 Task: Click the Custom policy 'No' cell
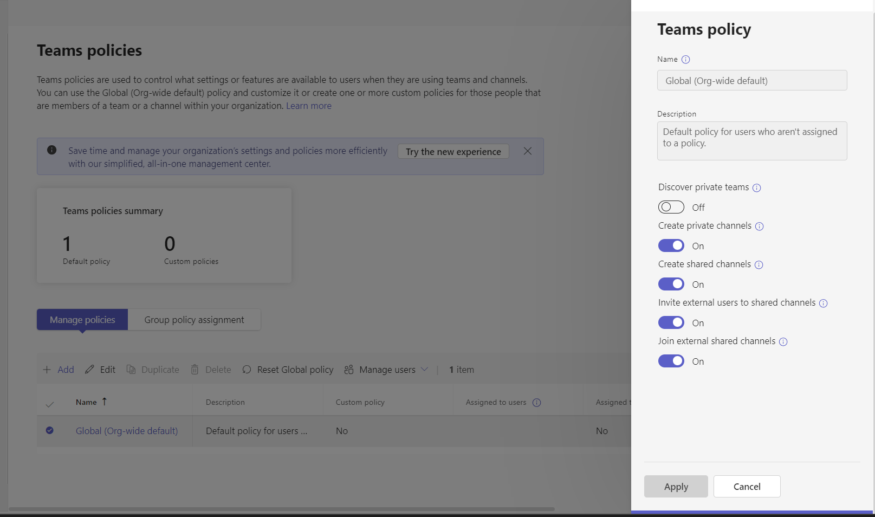[x=342, y=431]
